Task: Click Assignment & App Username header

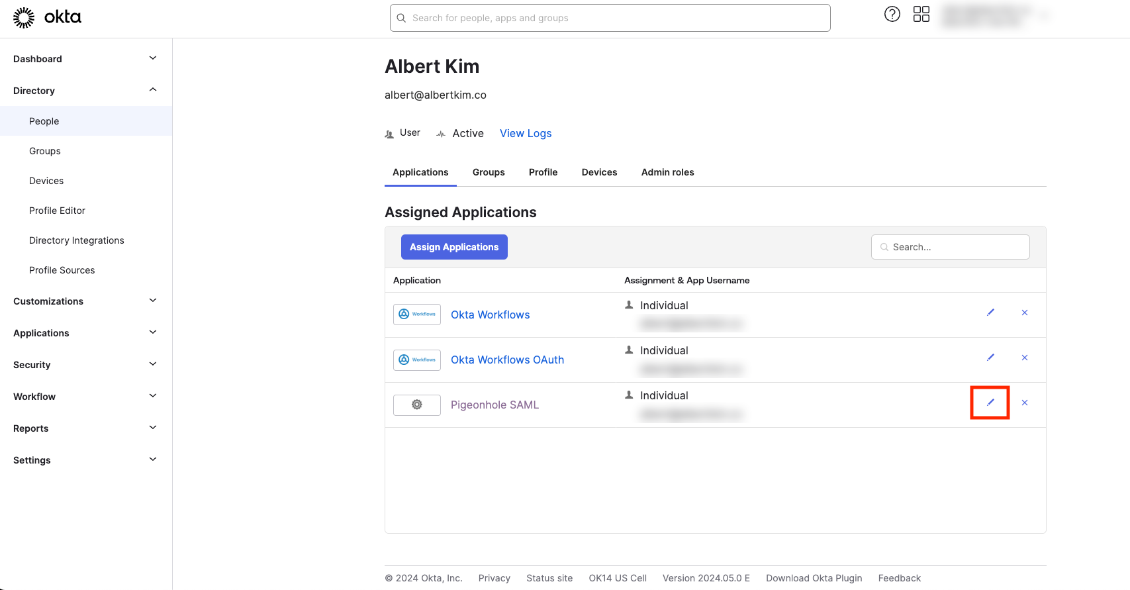Action: tap(687, 280)
